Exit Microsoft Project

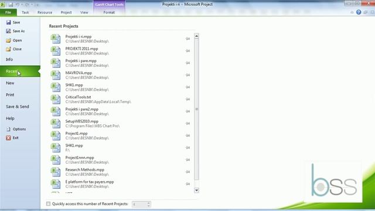[12, 138]
